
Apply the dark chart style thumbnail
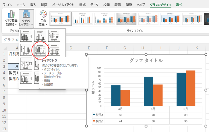[207, 19]
